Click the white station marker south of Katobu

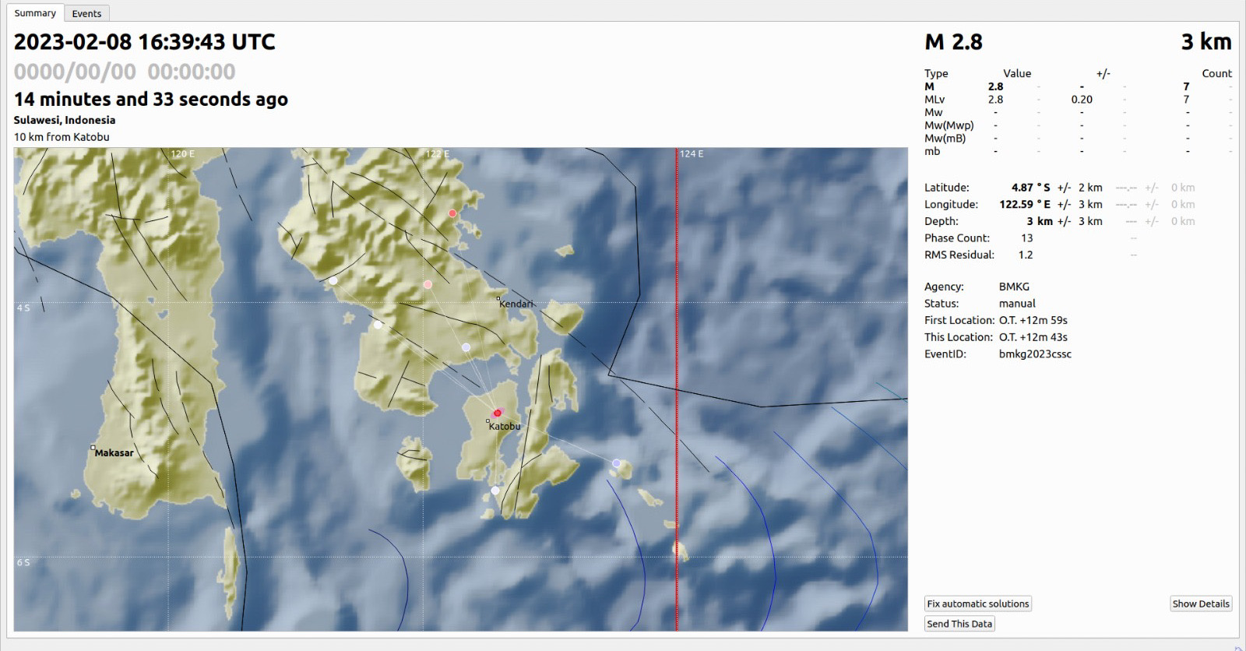[495, 491]
